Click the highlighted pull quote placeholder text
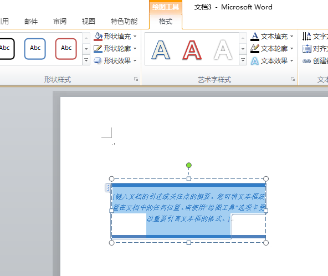328x276 pixels. point(189,208)
